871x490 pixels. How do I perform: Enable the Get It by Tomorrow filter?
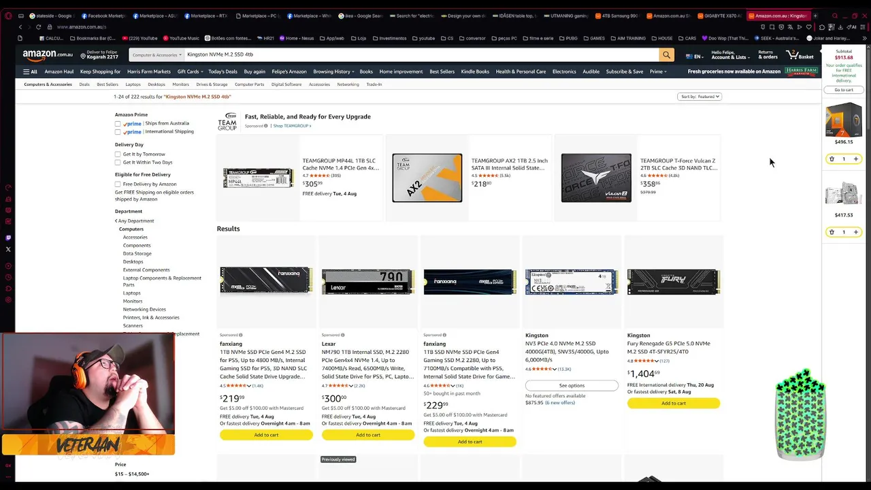pyautogui.click(x=118, y=154)
